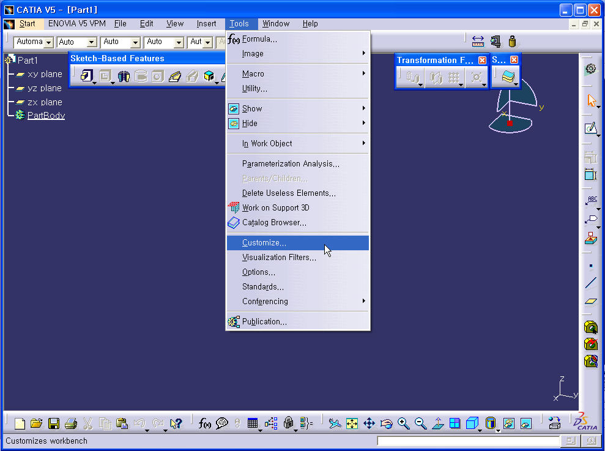The image size is (605, 451).
Task: Click the Measure Inertia weight icon
Action: tap(512, 42)
